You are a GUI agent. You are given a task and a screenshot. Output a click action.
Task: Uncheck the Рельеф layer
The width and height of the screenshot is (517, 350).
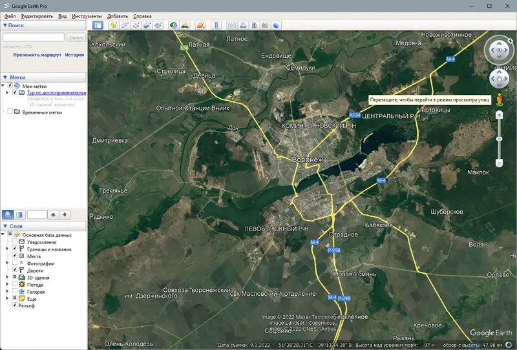coord(15,305)
